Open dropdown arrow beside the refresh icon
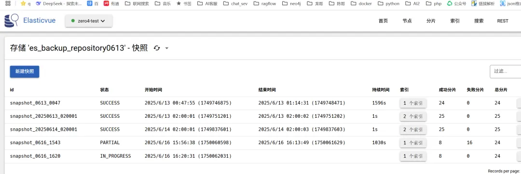Screen dimensions: 521x174 [167, 48]
